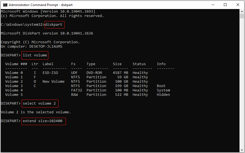245x153 pixels.
Task: Click the 'All rights reserved.' text
Action: click(x=82, y=16)
